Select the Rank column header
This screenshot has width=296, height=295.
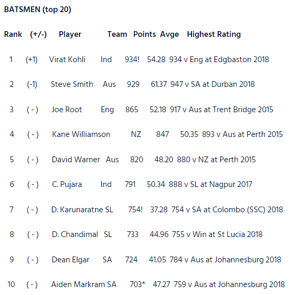(13, 34)
